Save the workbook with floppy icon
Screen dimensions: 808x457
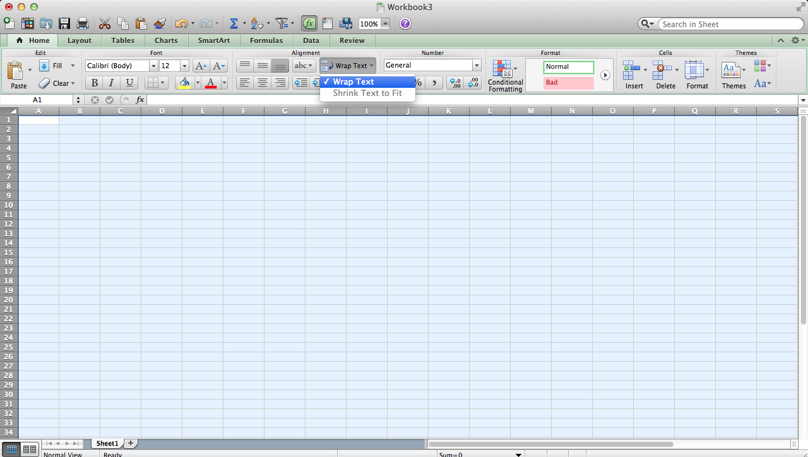pyautogui.click(x=64, y=23)
